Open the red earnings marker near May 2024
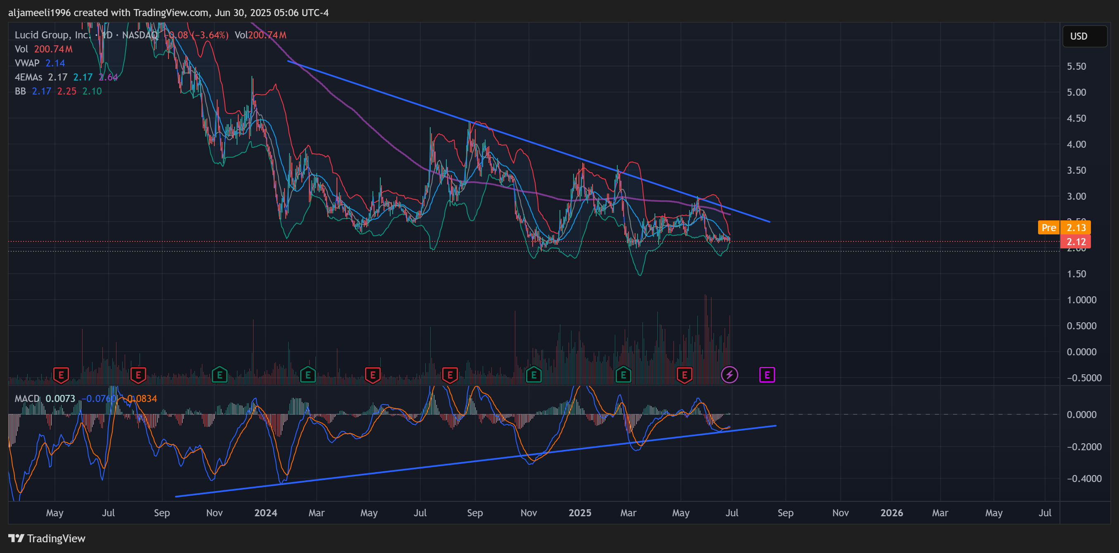This screenshot has height=553, width=1119. [x=373, y=375]
